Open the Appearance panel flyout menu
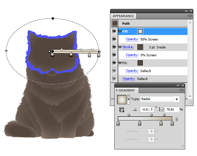This screenshot has width=197, height=156. [x=189, y=16]
